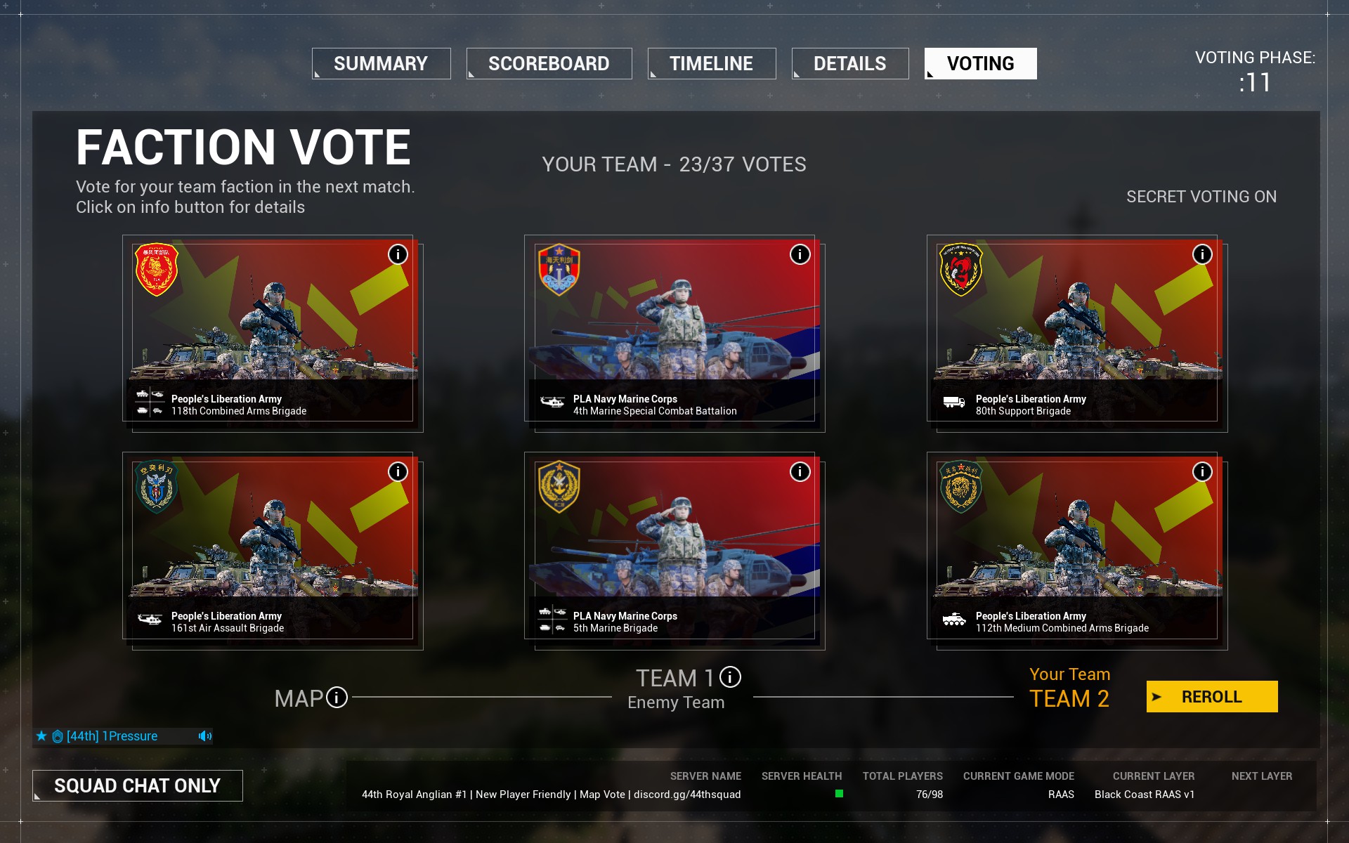Screen dimensions: 1349x843
Task: Click the TEAM 1 info icon
Action: 730,677
